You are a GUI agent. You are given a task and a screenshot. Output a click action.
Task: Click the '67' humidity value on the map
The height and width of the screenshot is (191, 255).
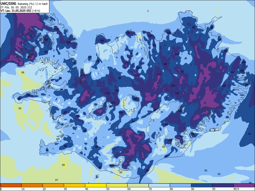[57, 180]
